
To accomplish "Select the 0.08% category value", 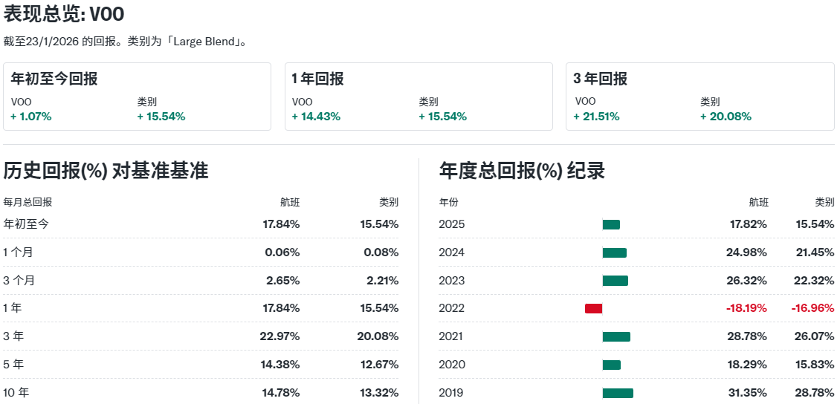I will click(381, 252).
